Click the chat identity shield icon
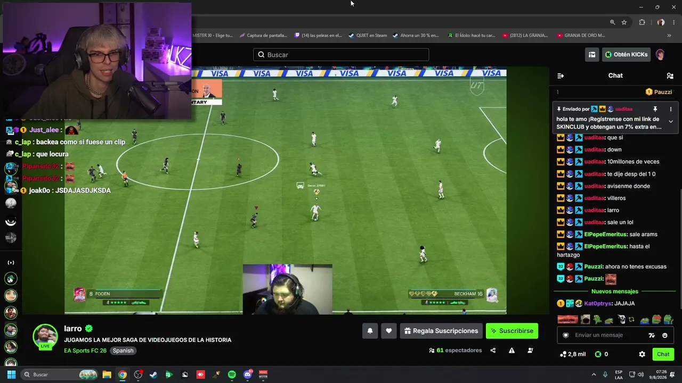Screen dimensions: 682x383 pyautogui.click(x=566, y=335)
